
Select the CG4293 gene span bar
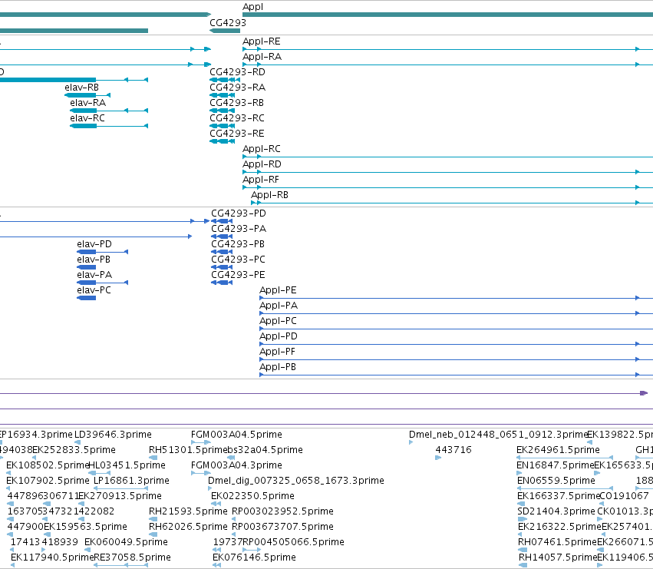point(225,31)
